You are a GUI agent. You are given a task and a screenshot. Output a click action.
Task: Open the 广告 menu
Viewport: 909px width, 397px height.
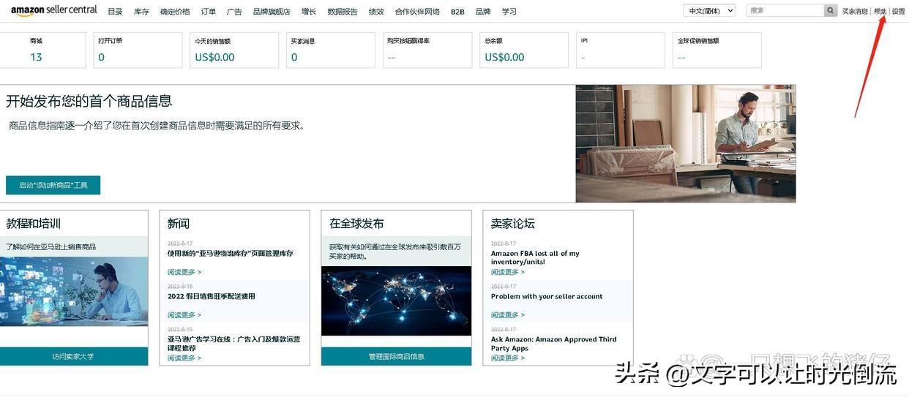click(x=234, y=12)
